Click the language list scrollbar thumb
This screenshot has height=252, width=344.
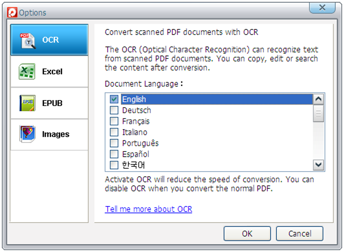click(x=318, y=114)
